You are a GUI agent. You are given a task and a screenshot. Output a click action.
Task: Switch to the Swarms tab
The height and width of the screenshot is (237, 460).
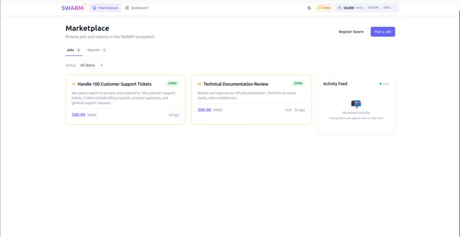pos(97,50)
